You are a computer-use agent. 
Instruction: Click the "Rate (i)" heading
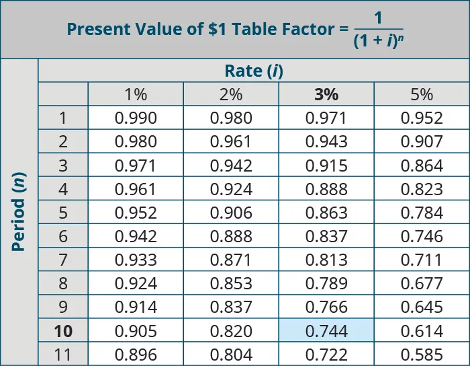click(x=253, y=71)
